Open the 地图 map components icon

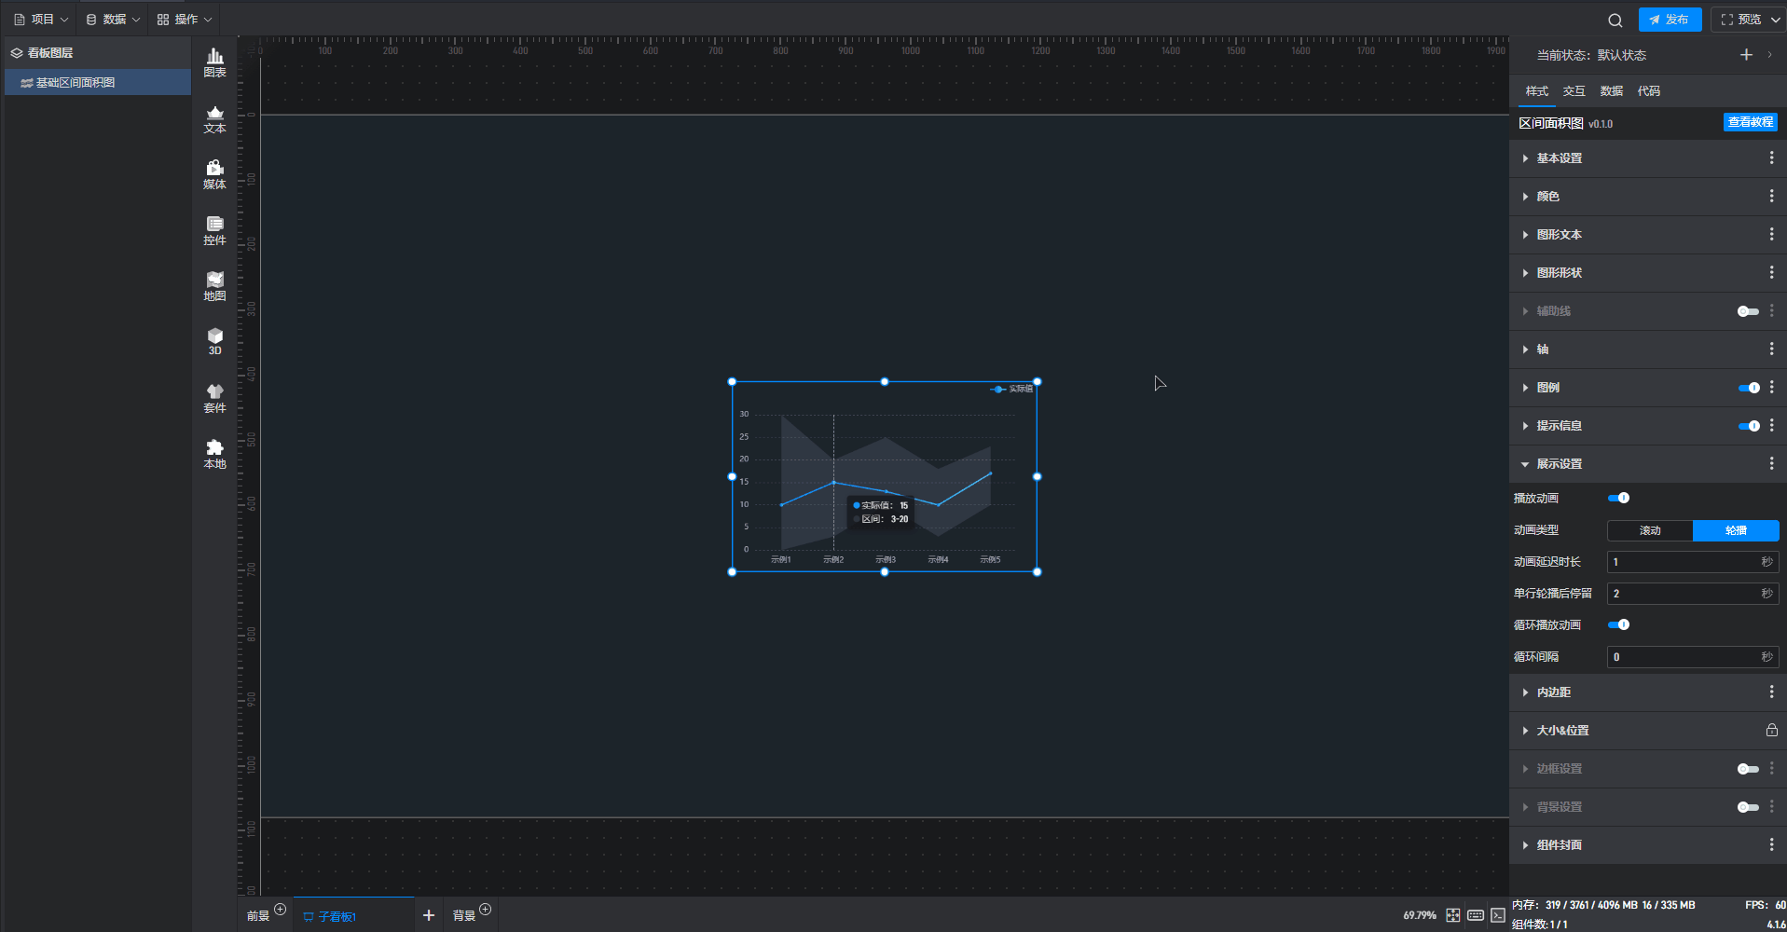point(214,286)
